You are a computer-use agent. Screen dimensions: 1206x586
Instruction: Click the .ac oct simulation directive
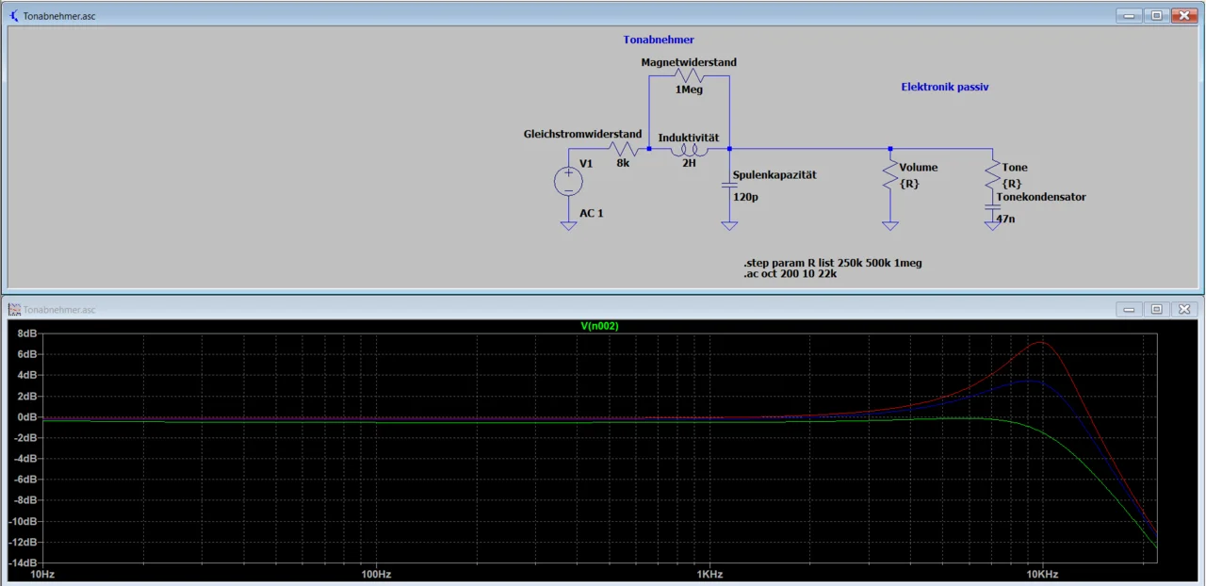point(791,274)
